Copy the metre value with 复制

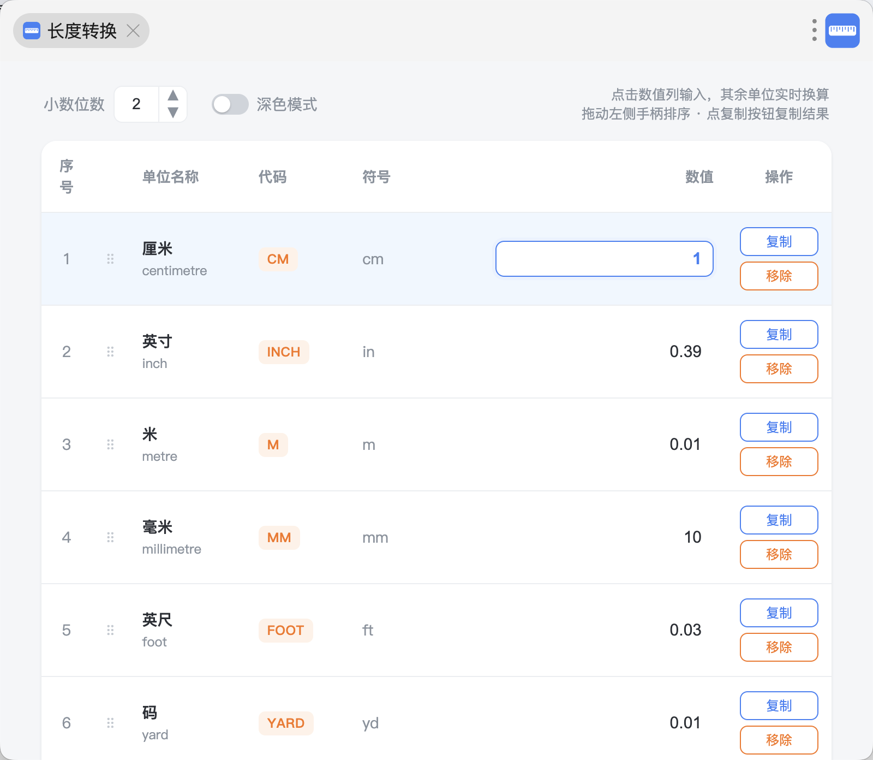(x=779, y=427)
